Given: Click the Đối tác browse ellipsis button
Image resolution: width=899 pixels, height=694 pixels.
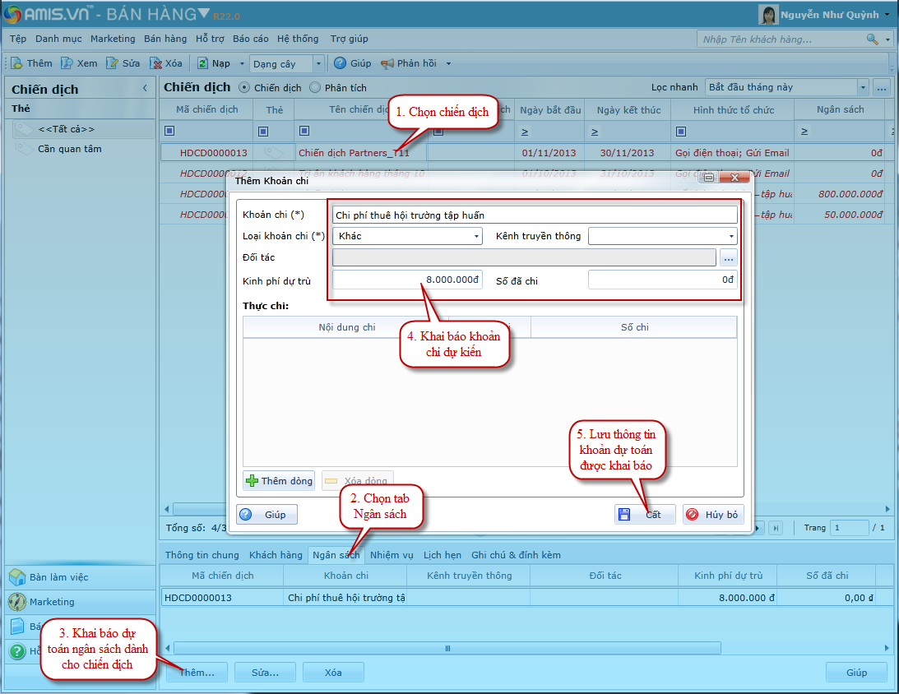Looking at the screenshot, I should click(x=728, y=258).
